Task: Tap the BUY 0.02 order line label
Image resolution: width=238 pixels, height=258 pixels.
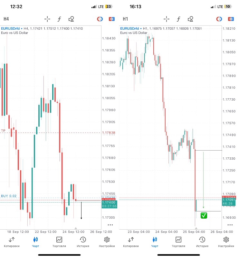Action: [x=8, y=196]
